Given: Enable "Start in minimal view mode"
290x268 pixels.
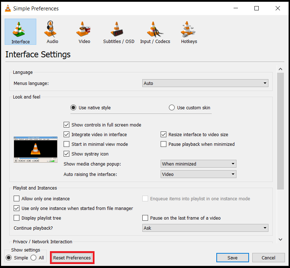Looking at the screenshot, I should coord(66,144).
